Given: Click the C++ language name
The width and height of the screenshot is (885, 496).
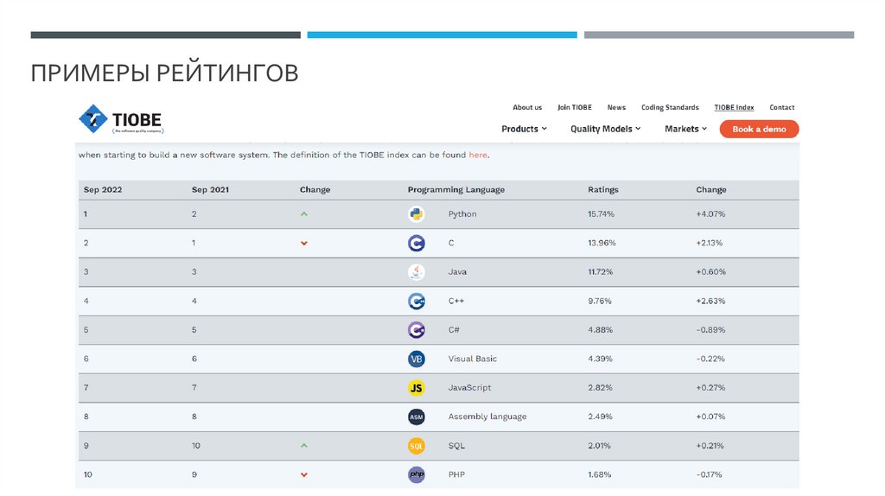Looking at the screenshot, I should click(x=456, y=302).
